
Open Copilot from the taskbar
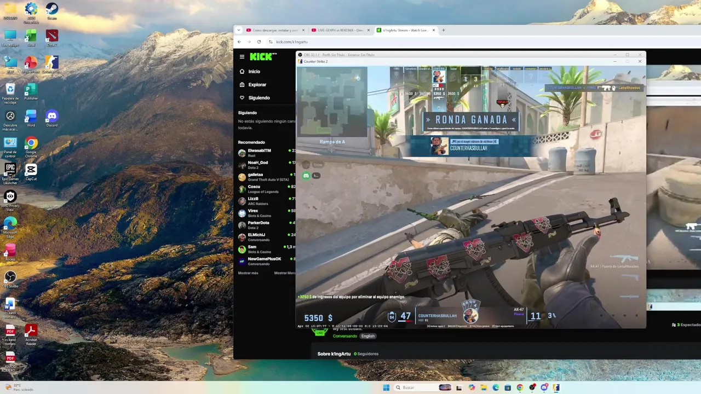(x=472, y=387)
